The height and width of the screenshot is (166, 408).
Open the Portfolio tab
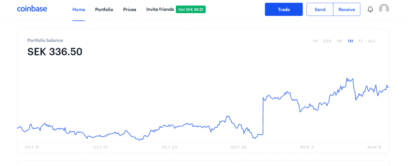pos(104,10)
